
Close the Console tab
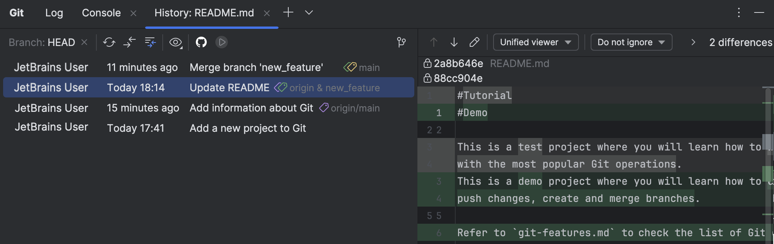pos(133,13)
